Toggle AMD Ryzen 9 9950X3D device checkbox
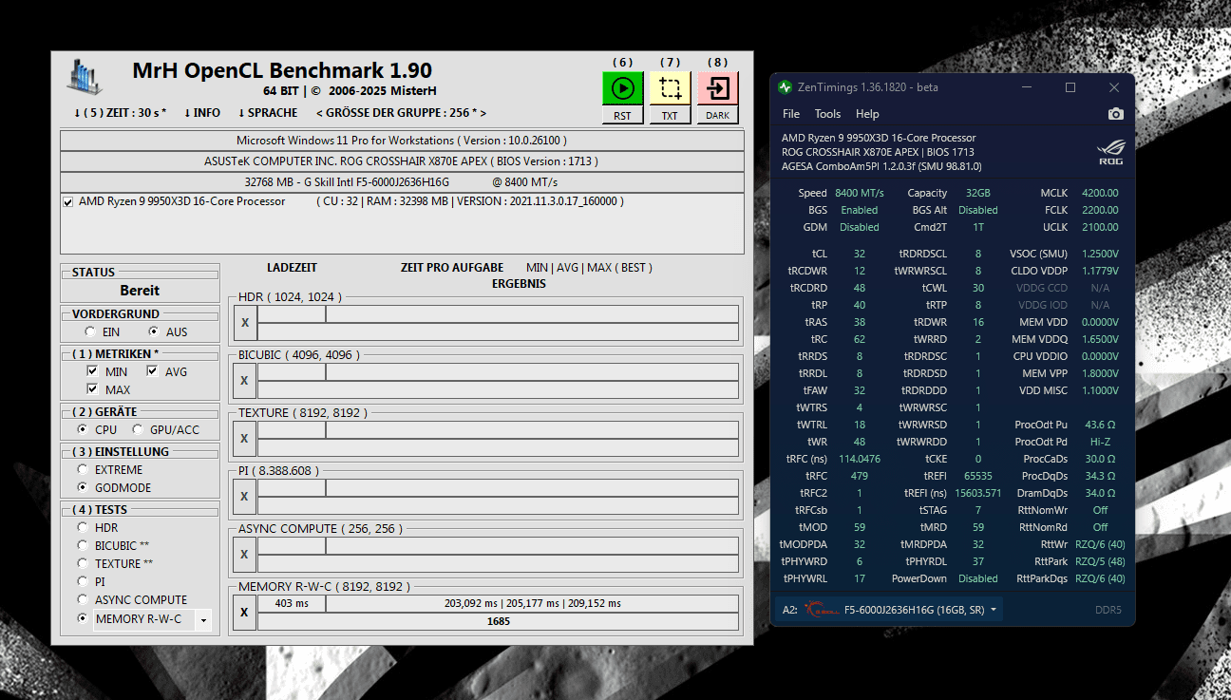 click(x=67, y=202)
